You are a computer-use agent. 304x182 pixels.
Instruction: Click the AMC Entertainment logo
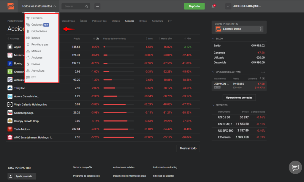pos(10,137)
